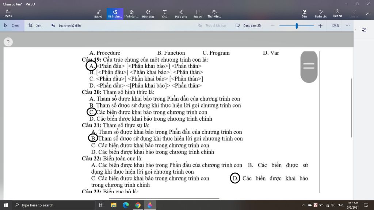The width and height of the screenshot is (374, 210).
Task: Open the help question mark button
Action: (x=8, y=42)
